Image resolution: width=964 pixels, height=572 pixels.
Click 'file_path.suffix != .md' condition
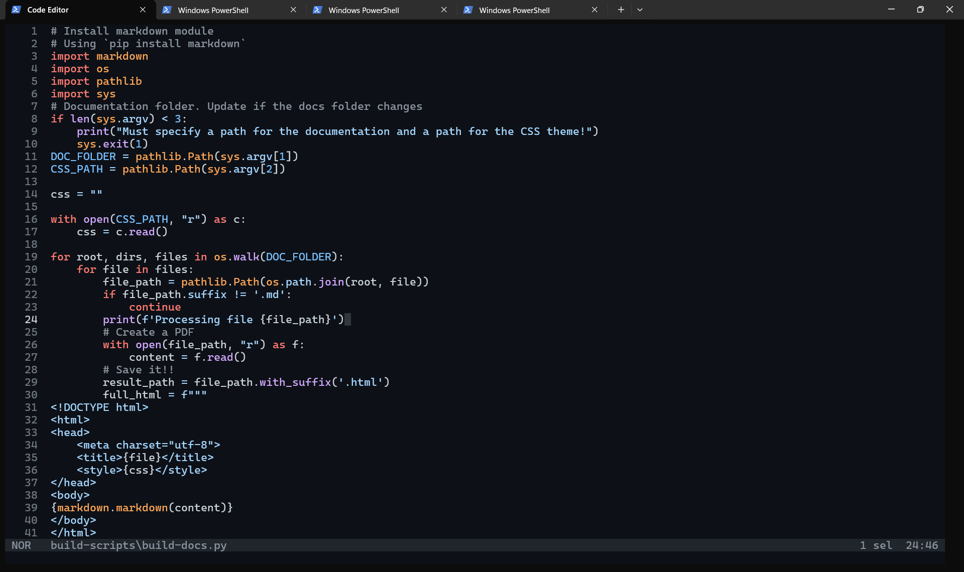click(x=204, y=295)
